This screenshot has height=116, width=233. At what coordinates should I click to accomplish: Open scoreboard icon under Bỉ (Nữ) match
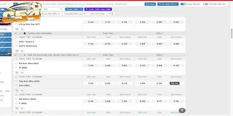pos(17,72)
